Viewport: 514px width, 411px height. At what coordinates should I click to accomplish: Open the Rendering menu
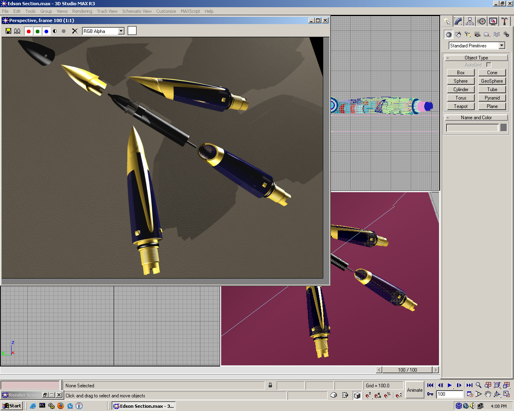(82, 11)
